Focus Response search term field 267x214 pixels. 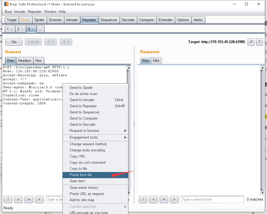pyautogui.click(x=212, y=199)
